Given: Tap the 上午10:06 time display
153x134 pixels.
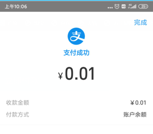Looking at the screenshot, I should pos(16,7).
